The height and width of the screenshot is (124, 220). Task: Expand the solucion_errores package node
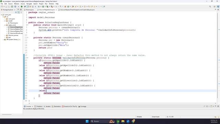coord(5,35)
